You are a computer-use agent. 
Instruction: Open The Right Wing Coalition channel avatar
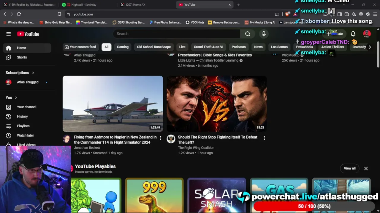(171, 139)
